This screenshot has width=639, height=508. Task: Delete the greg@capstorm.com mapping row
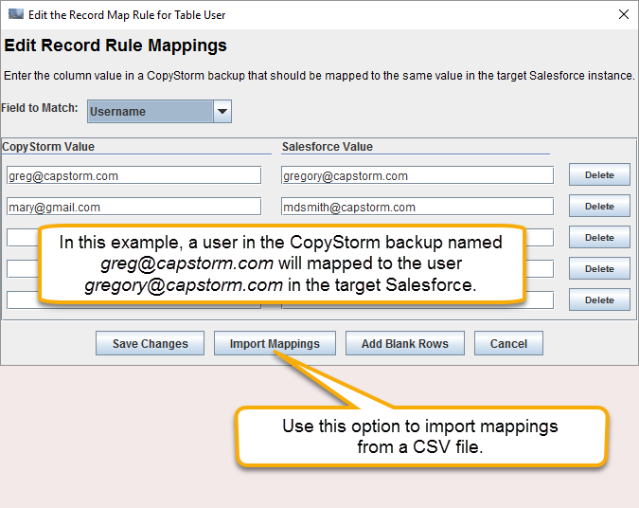click(599, 175)
